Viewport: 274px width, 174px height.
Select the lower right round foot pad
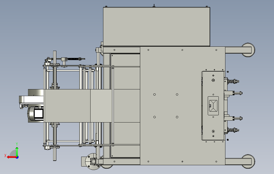(x=248, y=161)
